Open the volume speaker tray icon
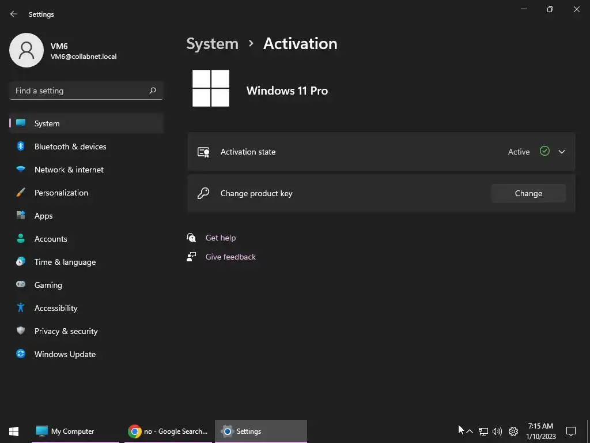The image size is (590, 443). click(497, 431)
